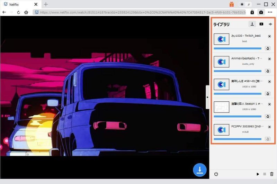
Task: Click the Netflix video player area
Action: click(x=105, y=97)
